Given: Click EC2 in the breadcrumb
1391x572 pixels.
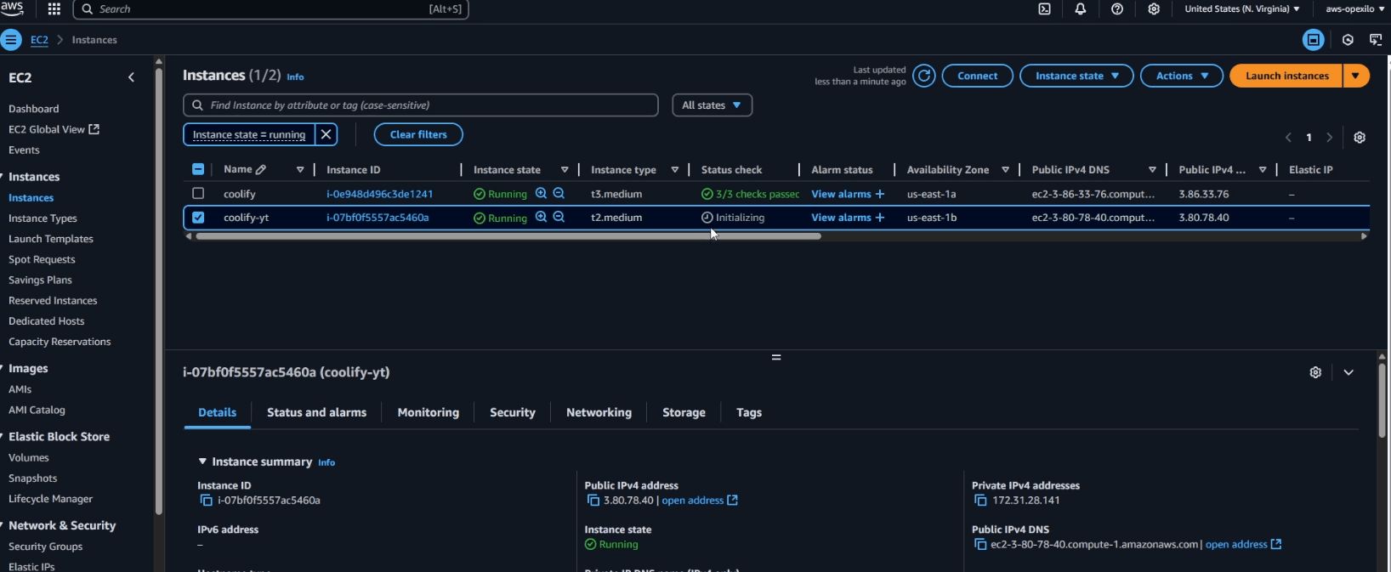Looking at the screenshot, I should [x=39, y=40].
